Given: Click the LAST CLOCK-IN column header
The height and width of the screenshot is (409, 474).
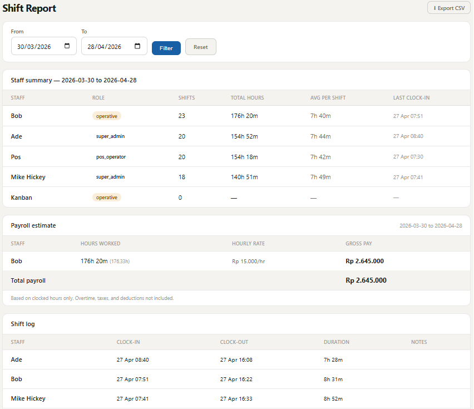Looking at the screenshot, I should tap(412, 97).
